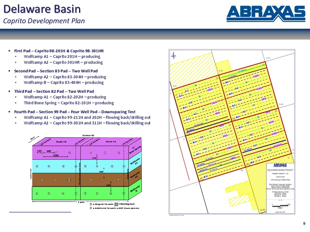Screen dimensions: 310x232
Task: Click the north arrow compass on the map
Action: point(173,56)
